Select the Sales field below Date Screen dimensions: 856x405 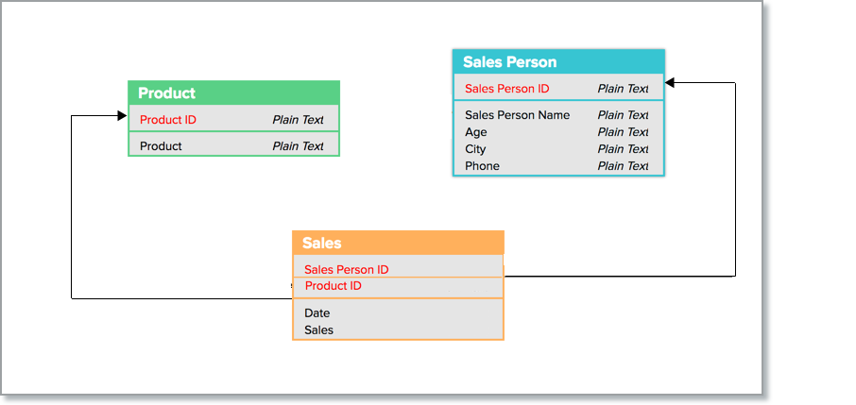click(318, 330)
